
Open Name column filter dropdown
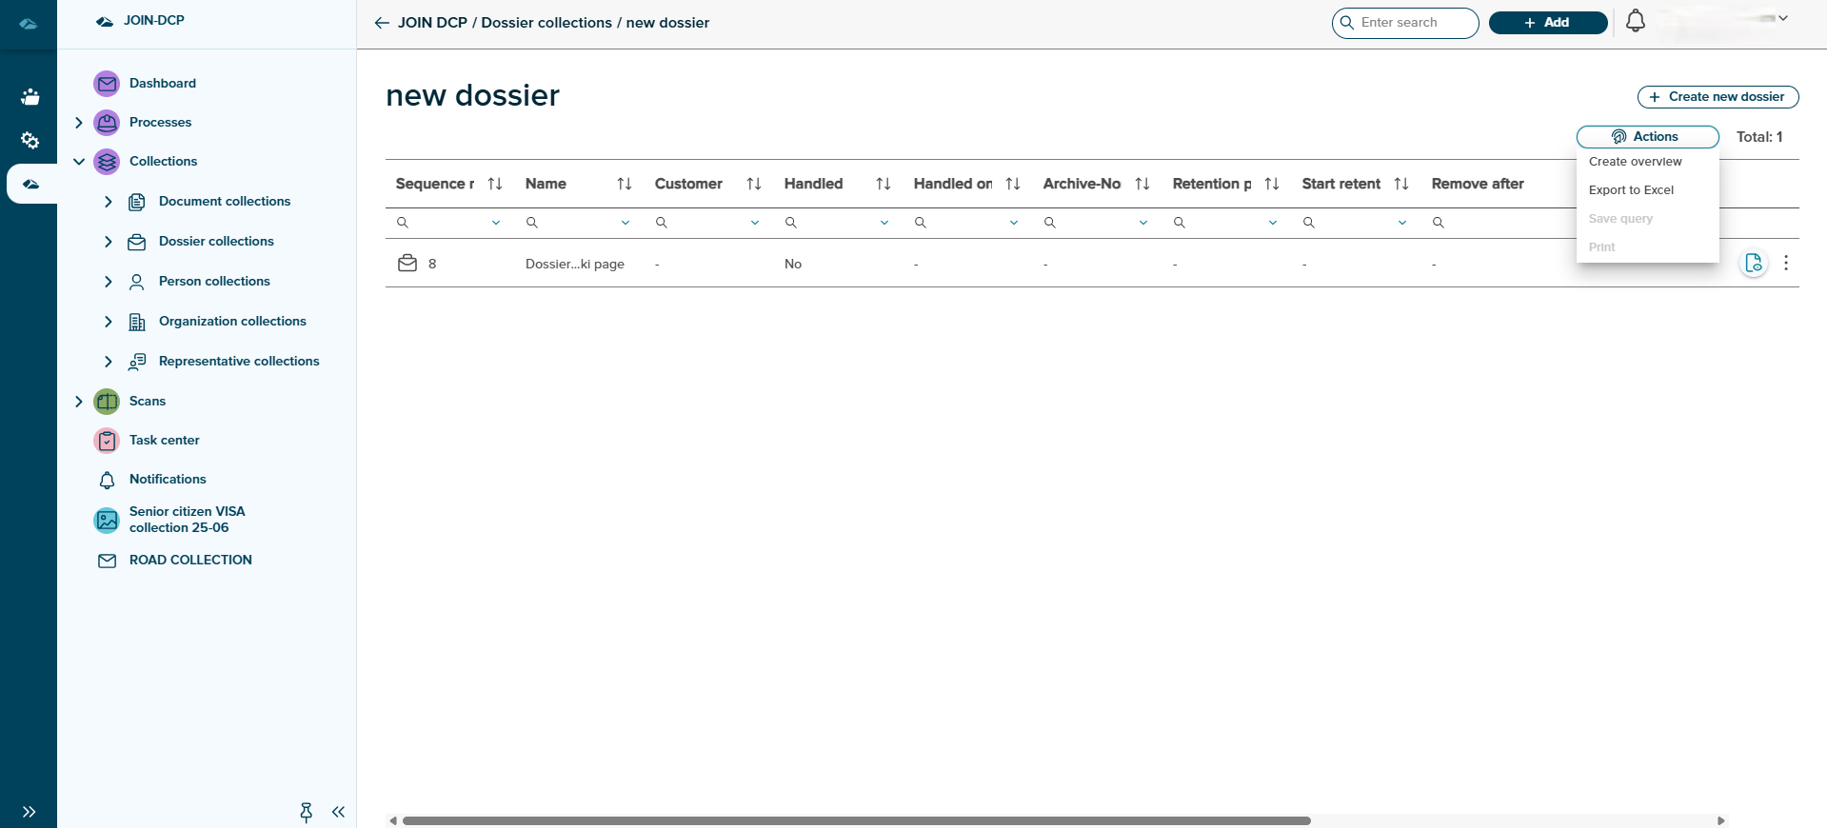tap(626, 223)
